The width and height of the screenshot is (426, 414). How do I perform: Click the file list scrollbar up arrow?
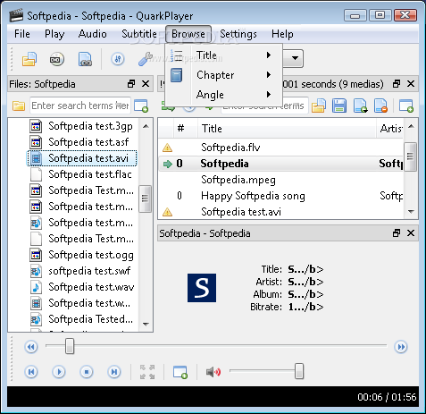point(146,126)
